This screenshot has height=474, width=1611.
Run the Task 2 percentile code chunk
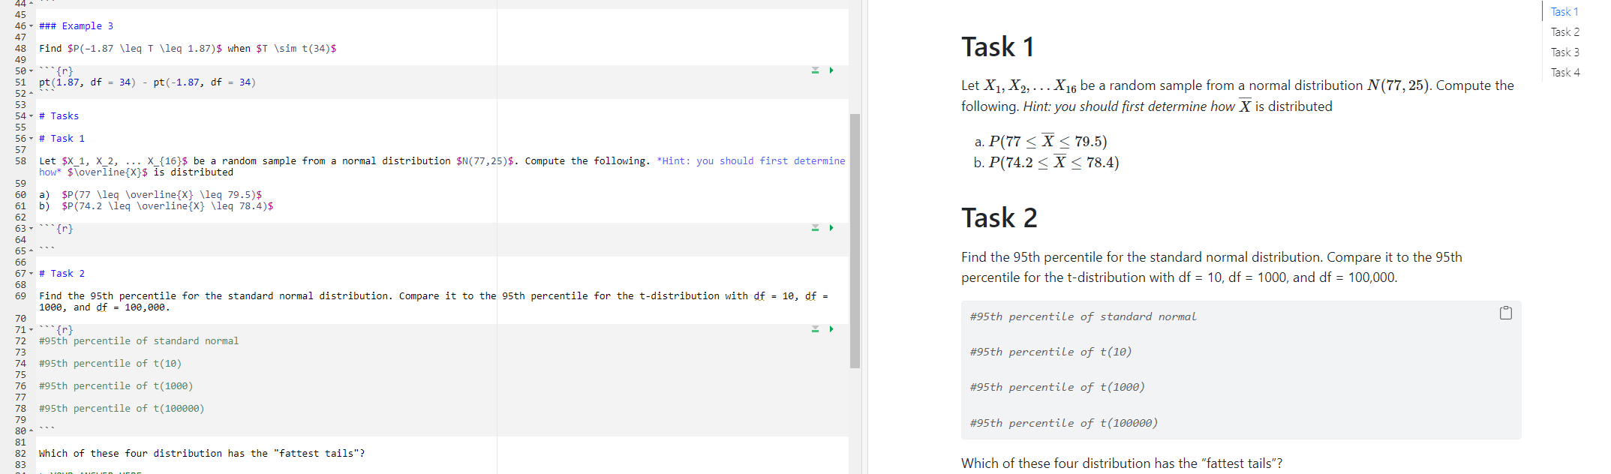[x=831, y=329]
